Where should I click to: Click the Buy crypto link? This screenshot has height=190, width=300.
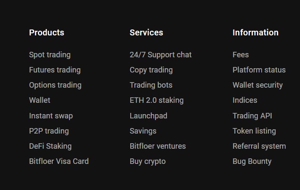[x=147, y=161]
